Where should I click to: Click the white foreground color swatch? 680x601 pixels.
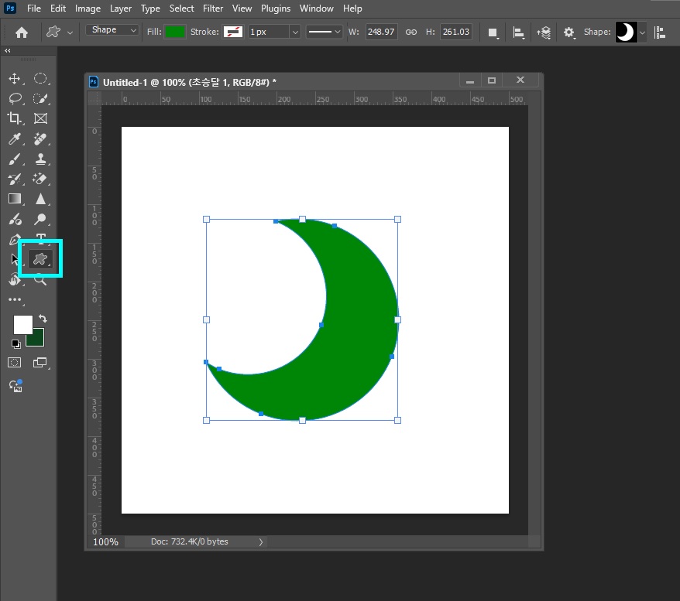[x=22, y=325]
